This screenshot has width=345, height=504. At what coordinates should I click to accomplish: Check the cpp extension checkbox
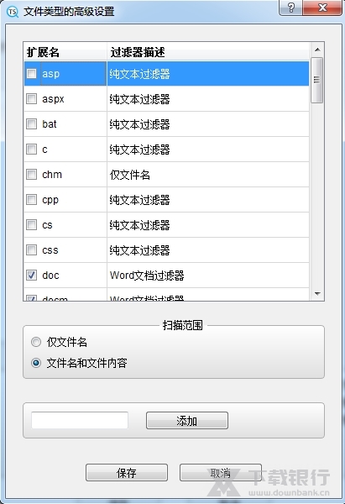(32, 200)
